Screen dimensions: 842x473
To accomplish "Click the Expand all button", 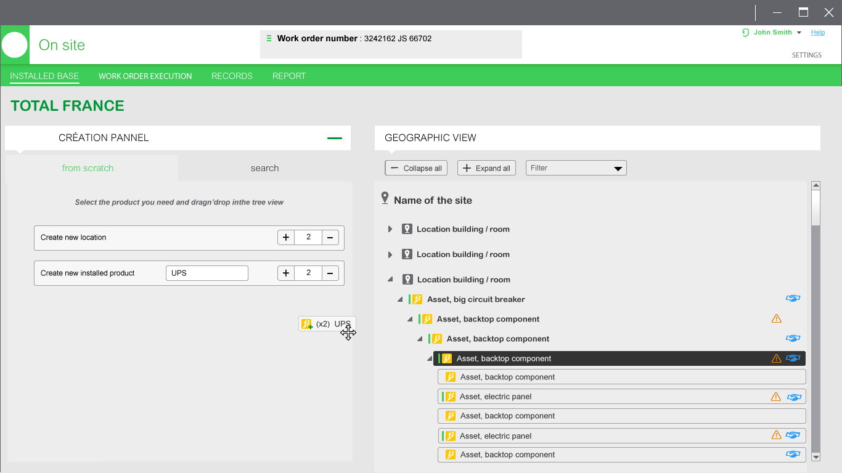I will point(486,168).
